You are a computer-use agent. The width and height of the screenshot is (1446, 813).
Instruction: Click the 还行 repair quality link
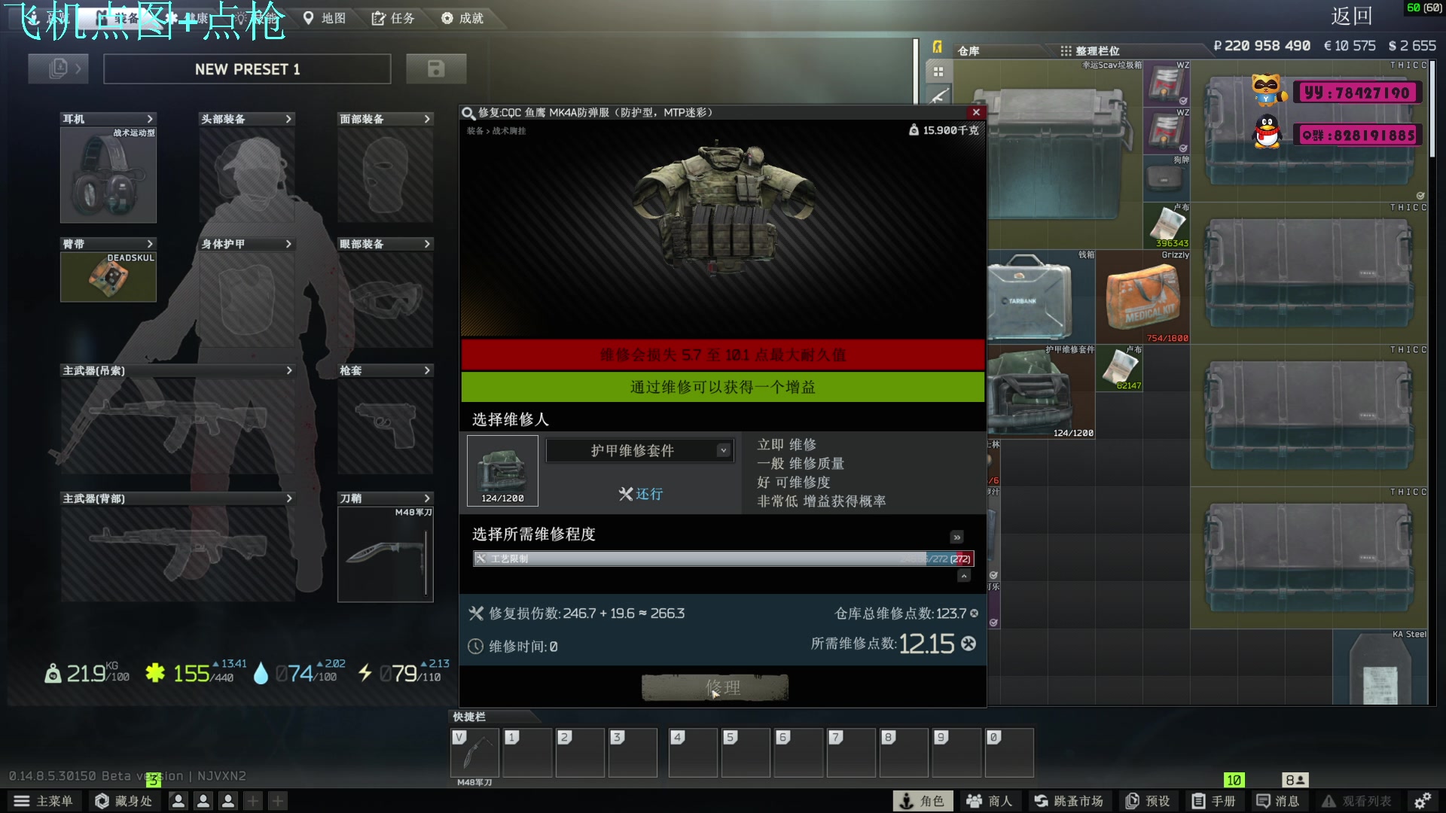tap(640, 494)
